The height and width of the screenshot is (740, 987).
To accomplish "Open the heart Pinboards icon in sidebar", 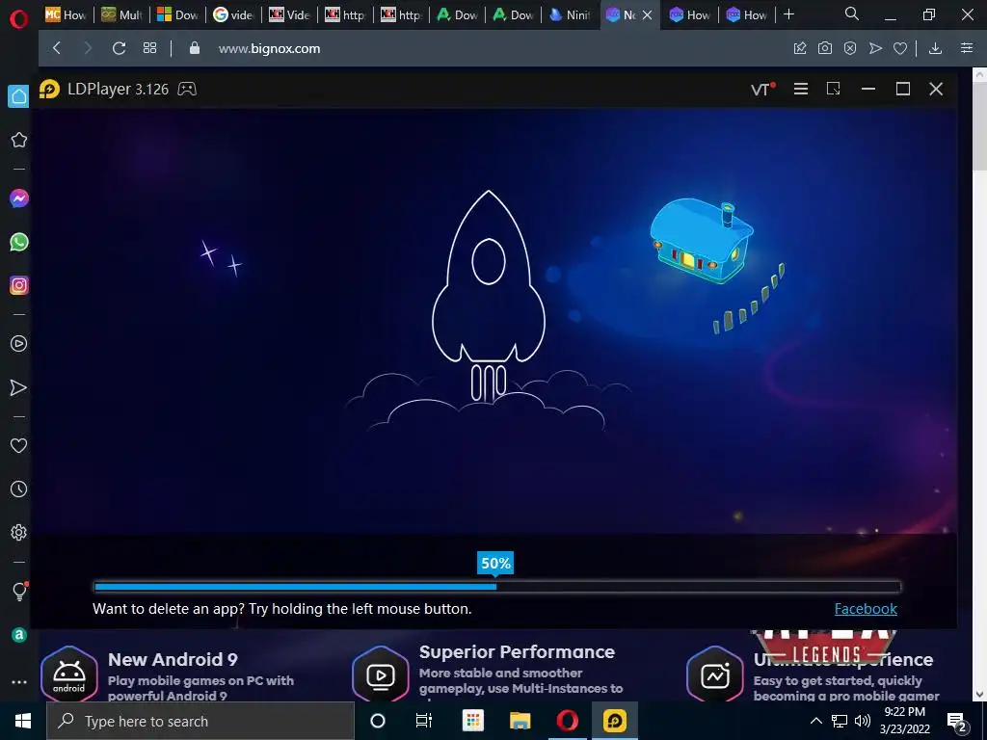I will point(19,445).
